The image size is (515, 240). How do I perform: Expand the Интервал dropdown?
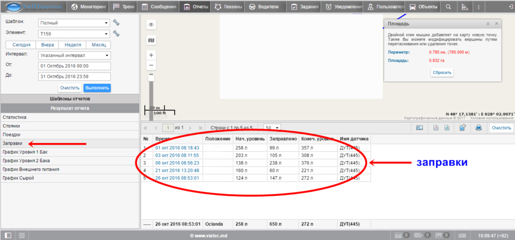(74, 55)
